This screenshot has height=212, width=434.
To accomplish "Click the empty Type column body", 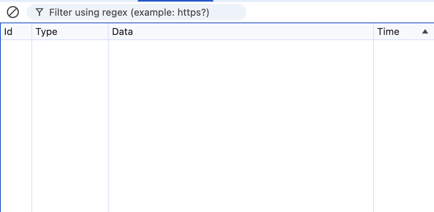I will (70, 126).
